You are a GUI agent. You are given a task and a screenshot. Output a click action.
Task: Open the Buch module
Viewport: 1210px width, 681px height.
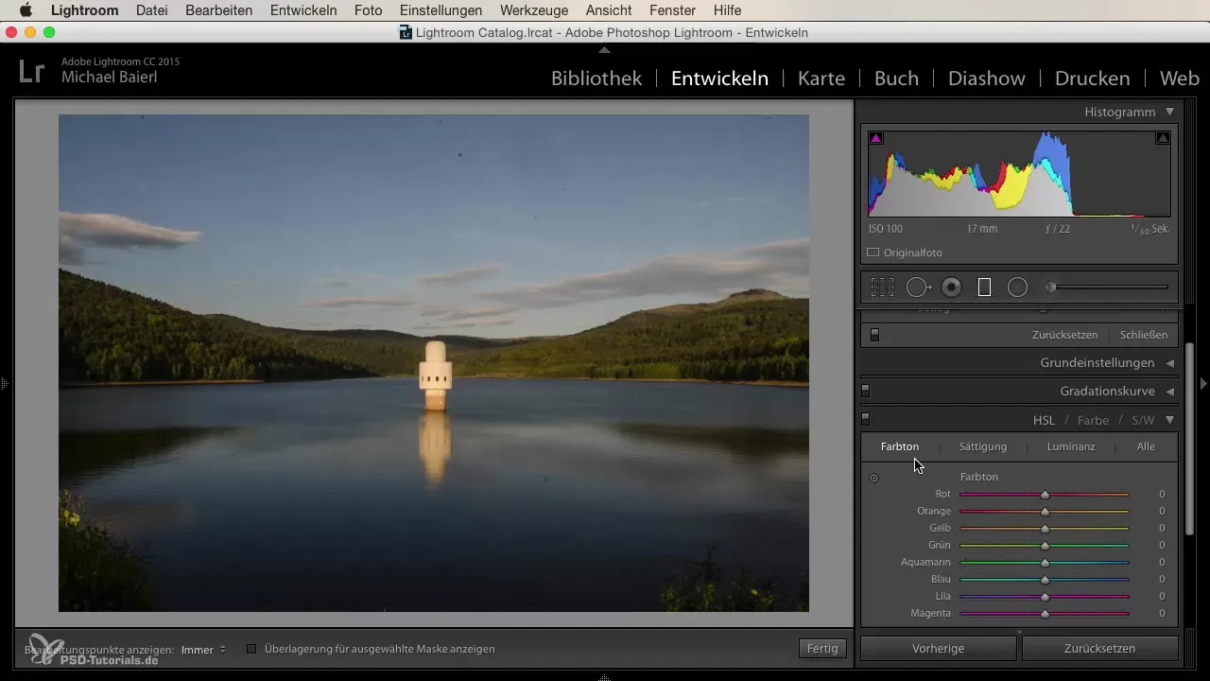pyautogui.click(x=896, y=79)
